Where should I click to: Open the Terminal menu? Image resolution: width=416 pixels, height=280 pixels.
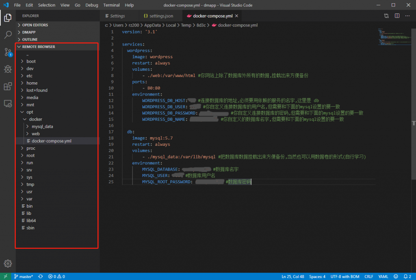(111, 5)
